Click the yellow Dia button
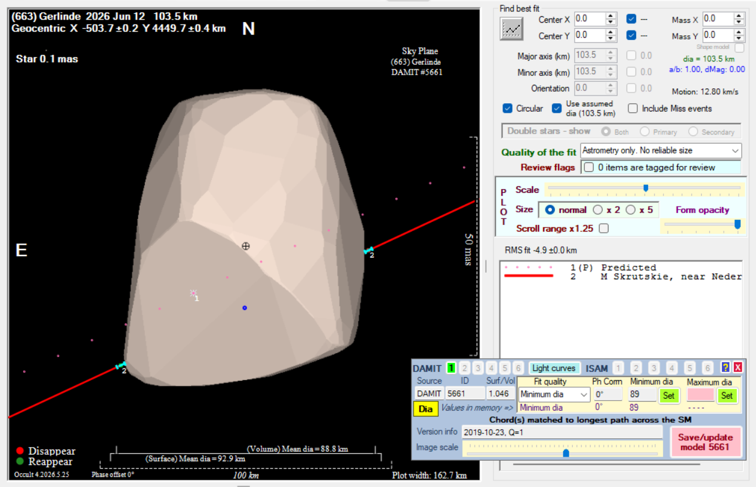 tap(425, 409)
